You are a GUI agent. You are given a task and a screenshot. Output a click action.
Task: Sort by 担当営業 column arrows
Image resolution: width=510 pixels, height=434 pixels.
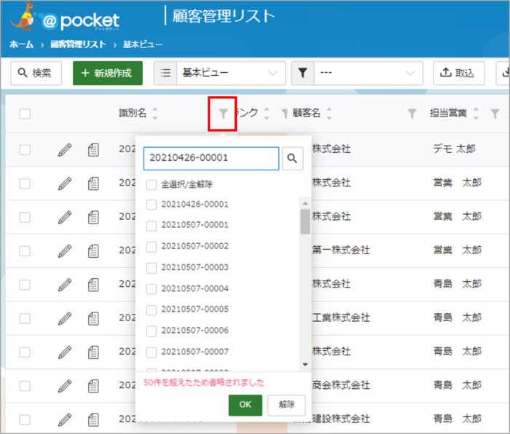coord(476,114)
